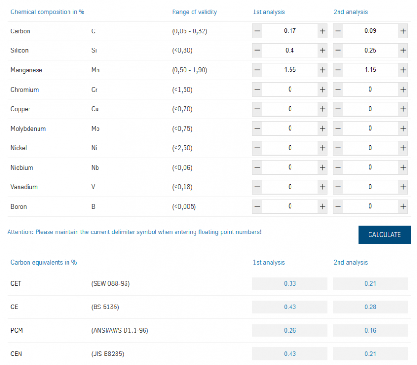This screenshot has width=417, height=365.
Task: Increase Niobium in 1st analysis
Action: pyautogui.click(x=322, y=167)
